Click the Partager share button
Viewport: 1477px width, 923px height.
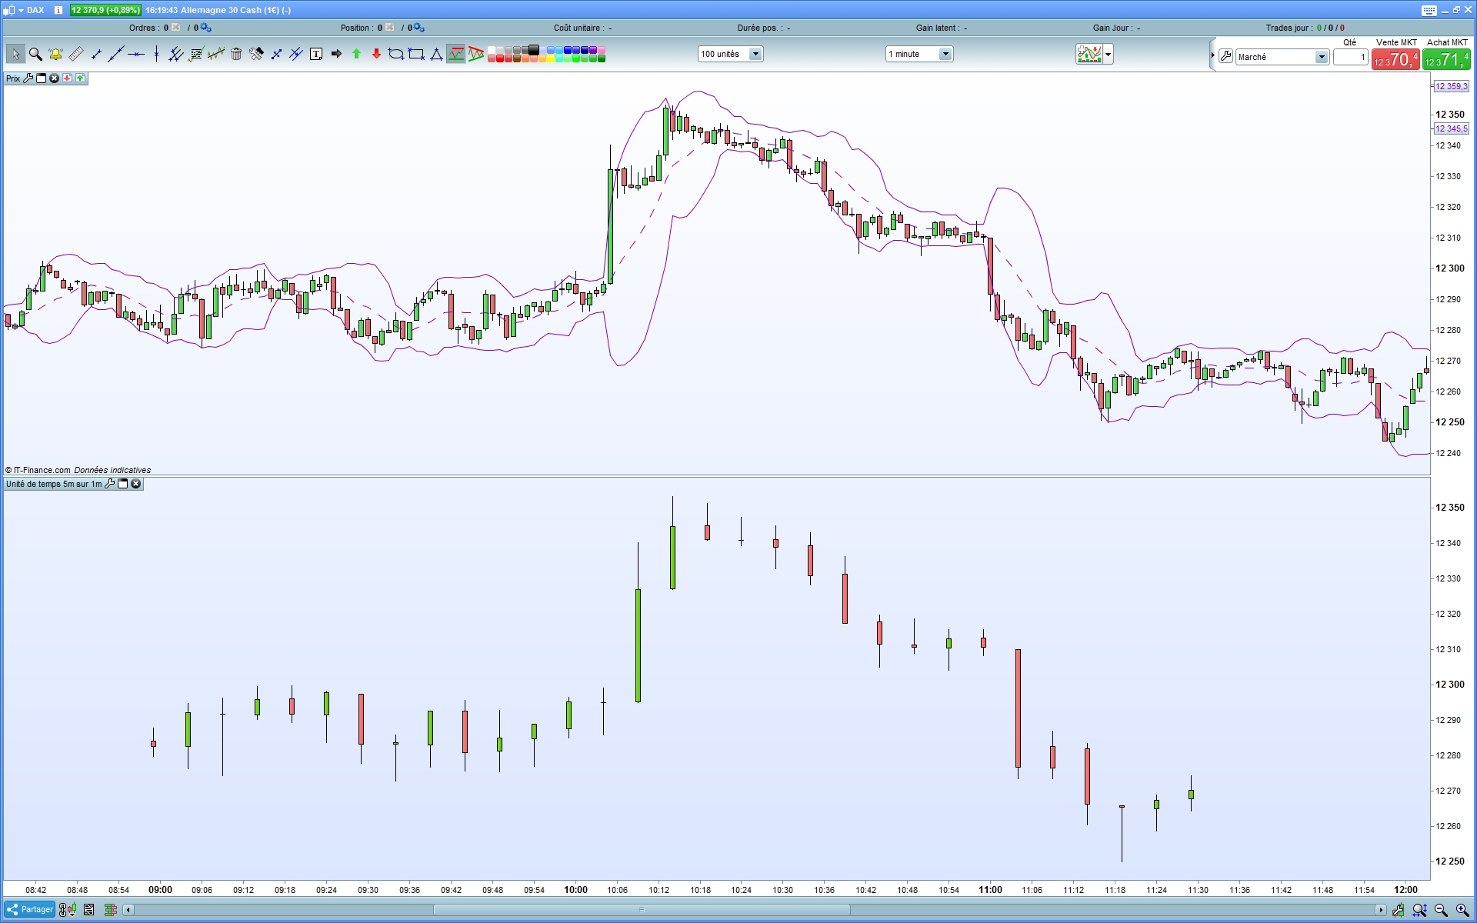(30, 909)
